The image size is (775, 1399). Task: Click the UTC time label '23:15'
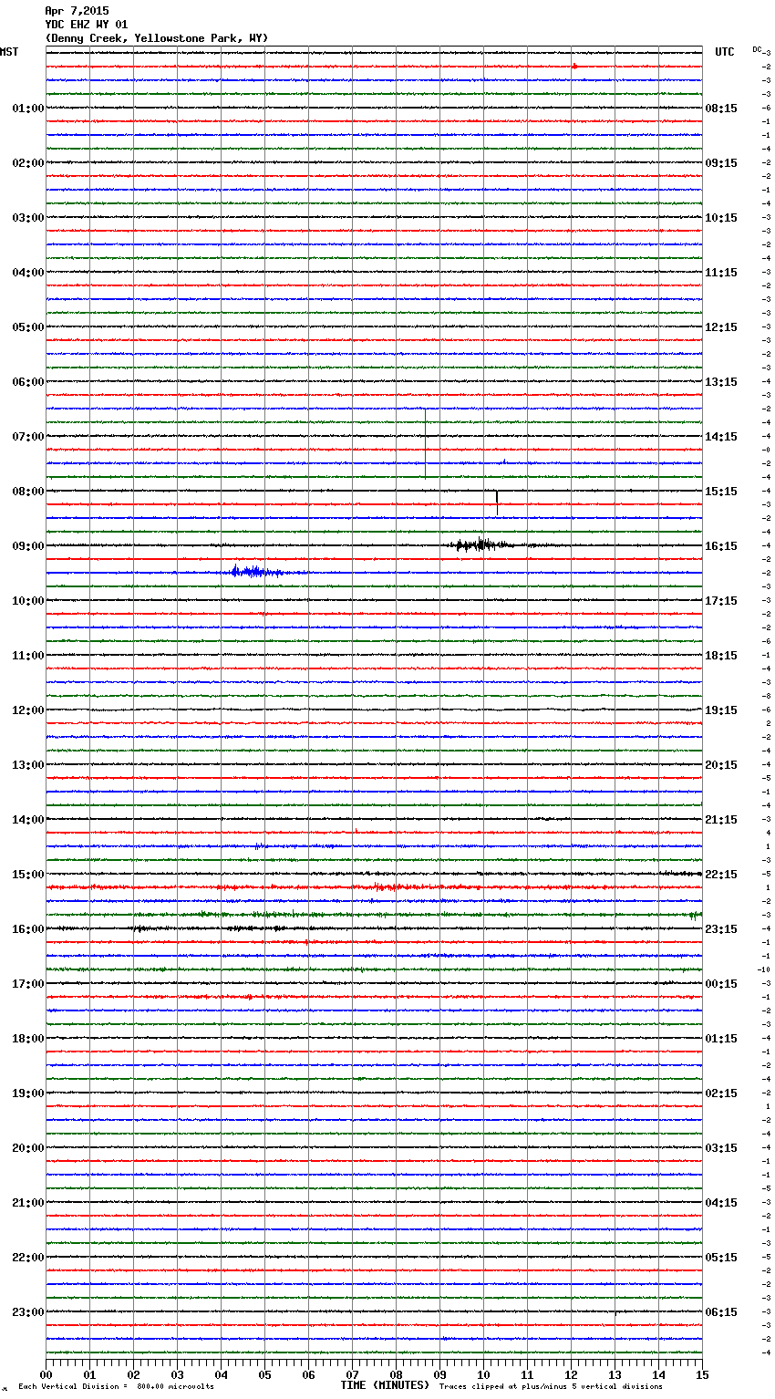(x=721, y=929)
